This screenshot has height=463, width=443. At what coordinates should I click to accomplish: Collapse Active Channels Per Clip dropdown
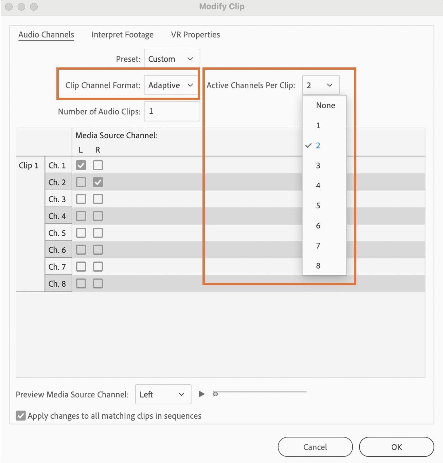click(320, 85)
